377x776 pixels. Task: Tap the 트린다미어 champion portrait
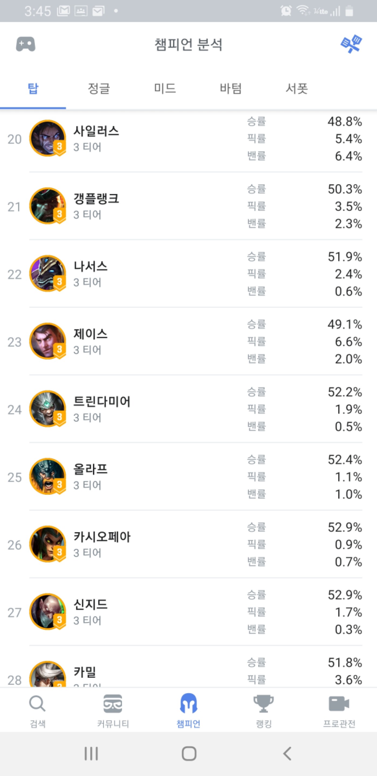pyautogui.click(x=47, y=409)
